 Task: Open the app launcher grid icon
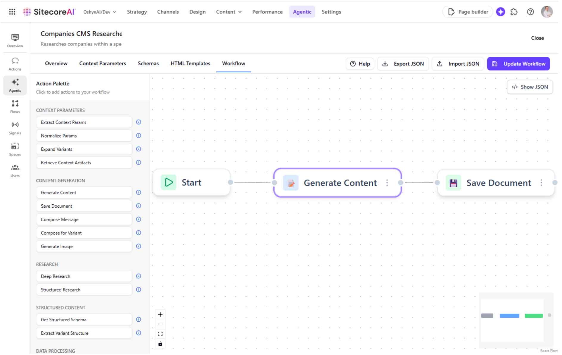[12, 12]
